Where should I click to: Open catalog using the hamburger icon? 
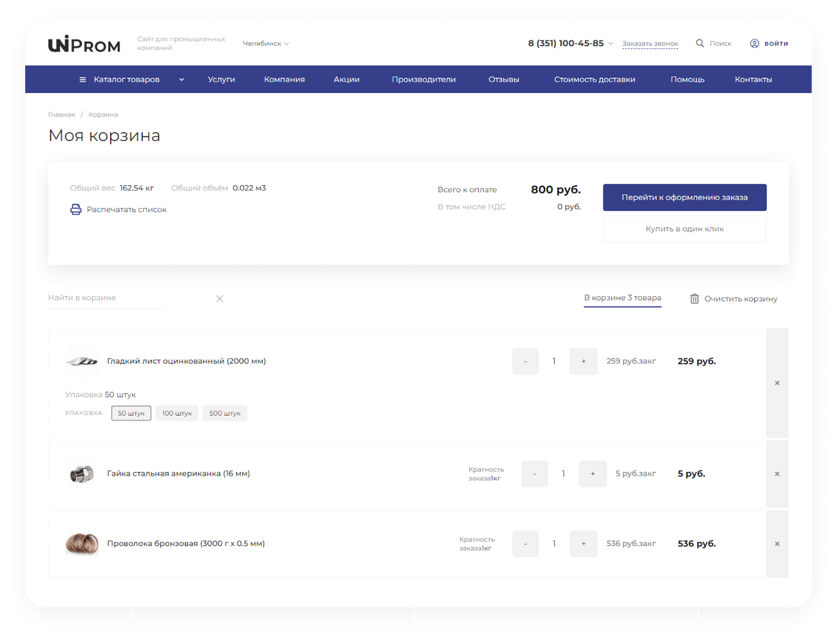pos(82,79)
